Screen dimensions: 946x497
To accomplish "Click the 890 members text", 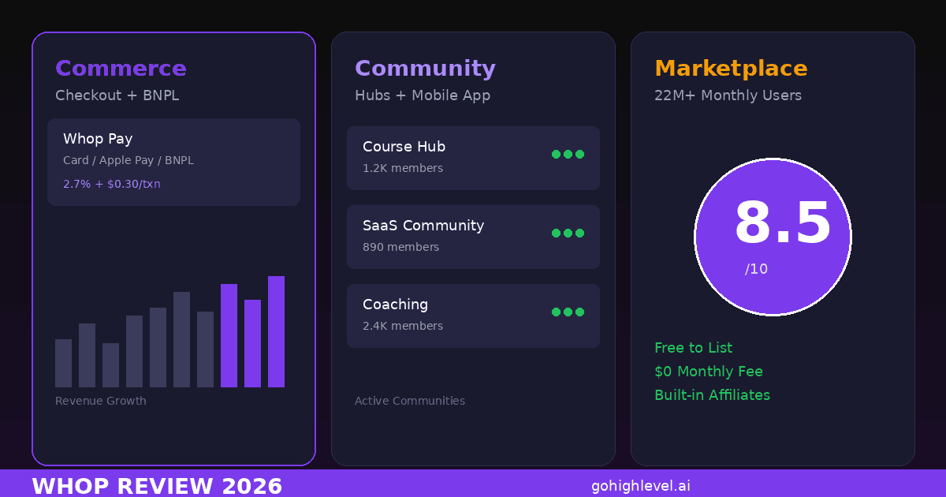I will tap(401, 247).
